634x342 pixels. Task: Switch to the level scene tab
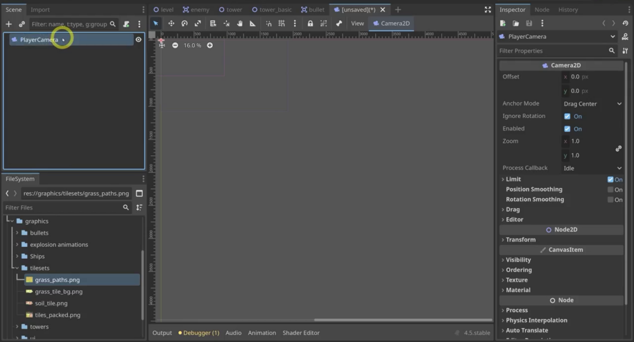coord(164,10)
